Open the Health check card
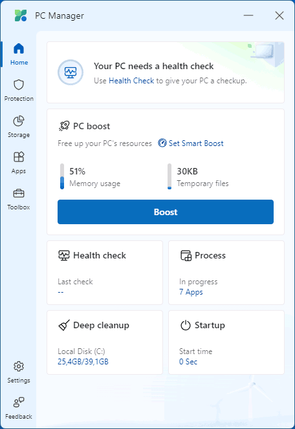The height and width of the screenshot is (429, 295). tap(105, 273)
